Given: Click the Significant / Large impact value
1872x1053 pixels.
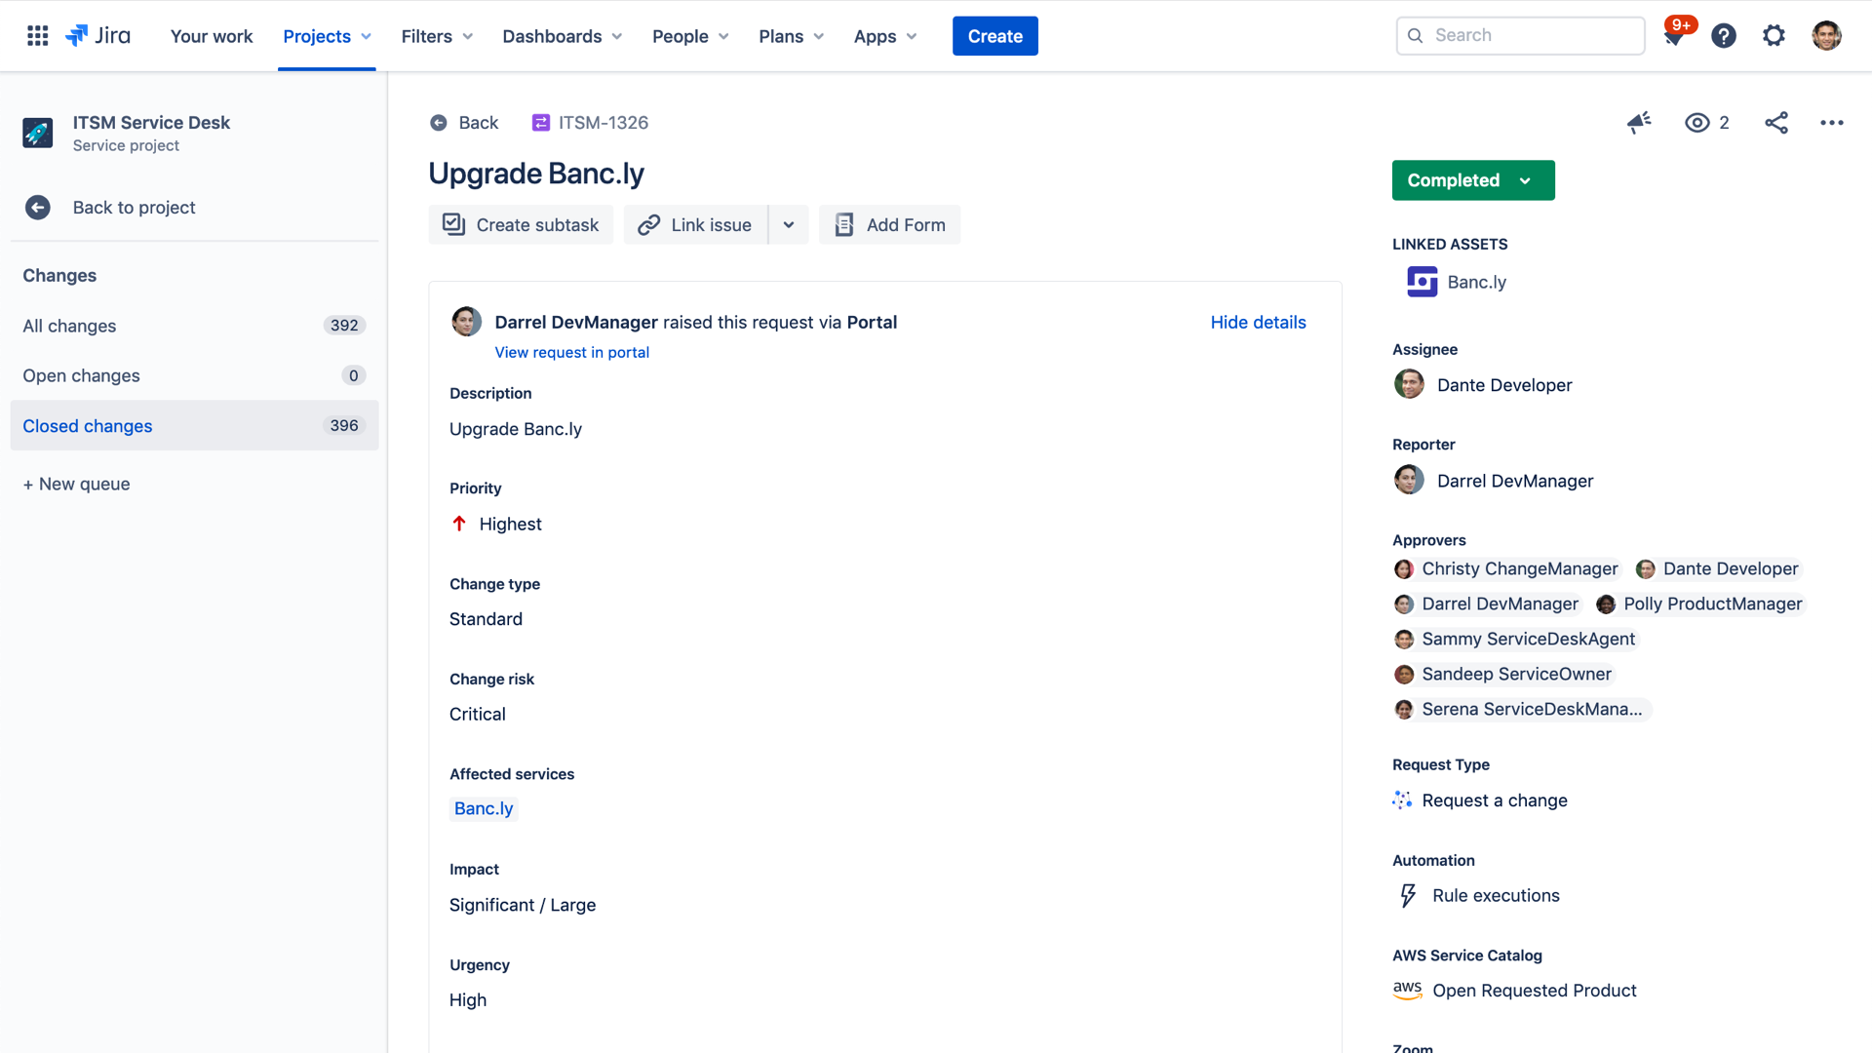Looking at the screenshot, I should pos(523,905).
